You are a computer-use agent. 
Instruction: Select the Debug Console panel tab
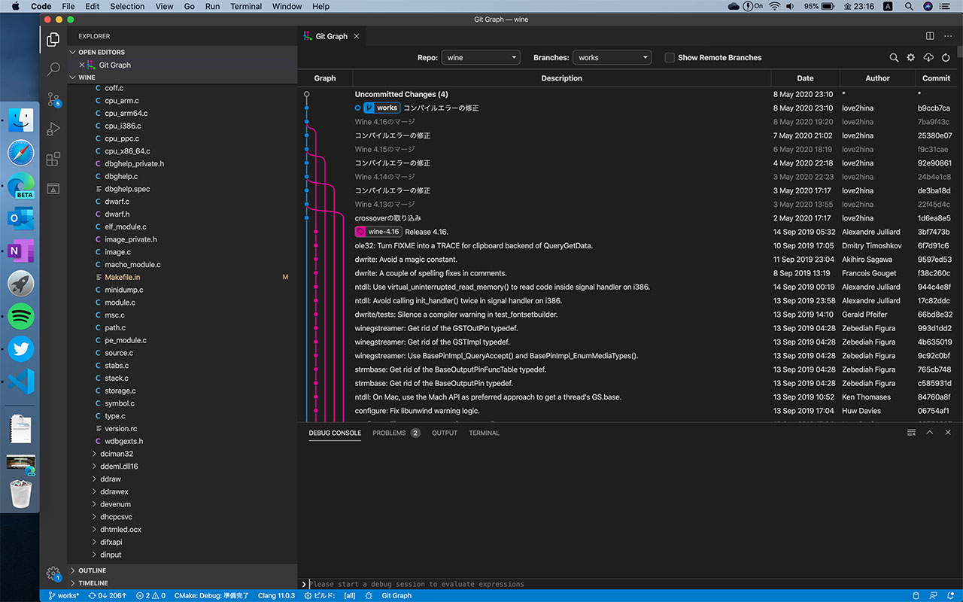pyautogui.click(x=335, y=433)
